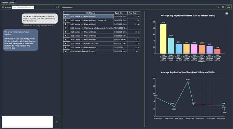Viewport: 233px width, 129px height.
Task: Click the Cost Validation Example 3 (copy) row
Action: click(x=102, y=51)
